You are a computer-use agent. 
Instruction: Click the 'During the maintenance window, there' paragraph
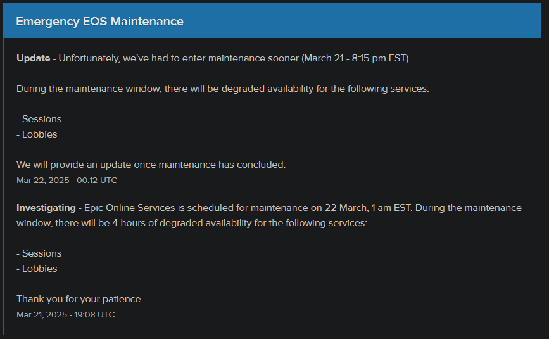point(223,89)
